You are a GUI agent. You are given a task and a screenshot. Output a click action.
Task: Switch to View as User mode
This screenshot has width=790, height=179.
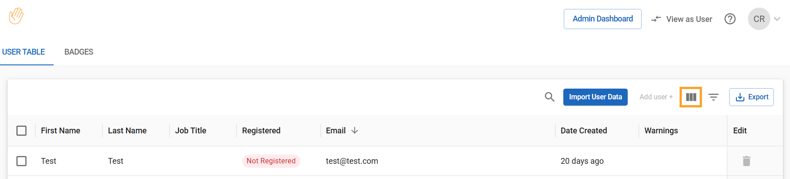click(682, 19)
